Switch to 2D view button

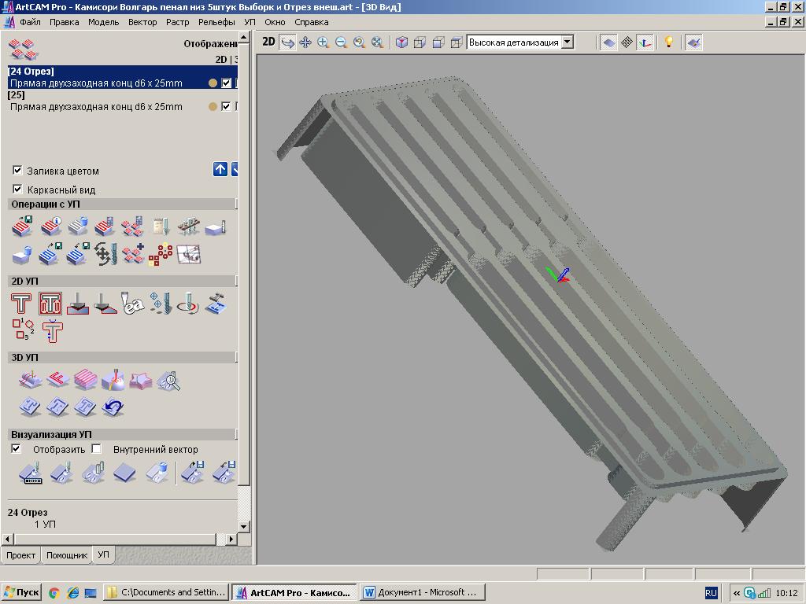pyautogui.click(x=268, y=42)
